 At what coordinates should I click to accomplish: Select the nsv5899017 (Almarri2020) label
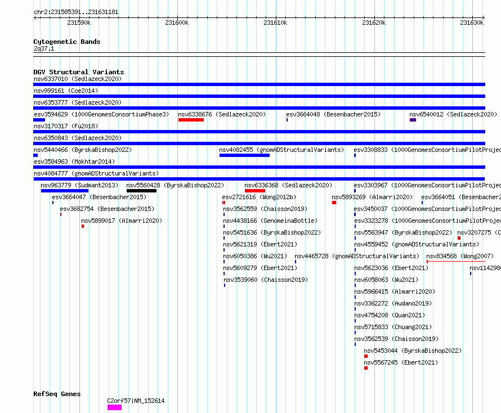122,221
